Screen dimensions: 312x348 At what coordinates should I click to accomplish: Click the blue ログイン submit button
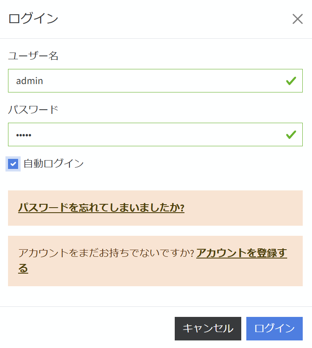coord(274,328)
